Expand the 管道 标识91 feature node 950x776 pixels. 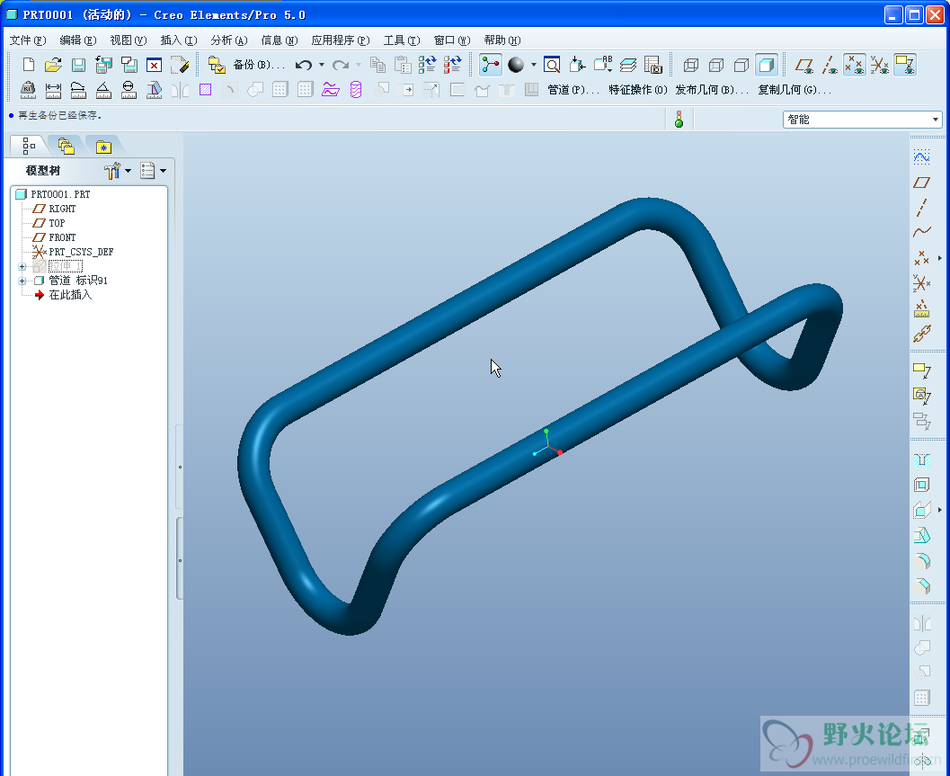tap(22, 281)
